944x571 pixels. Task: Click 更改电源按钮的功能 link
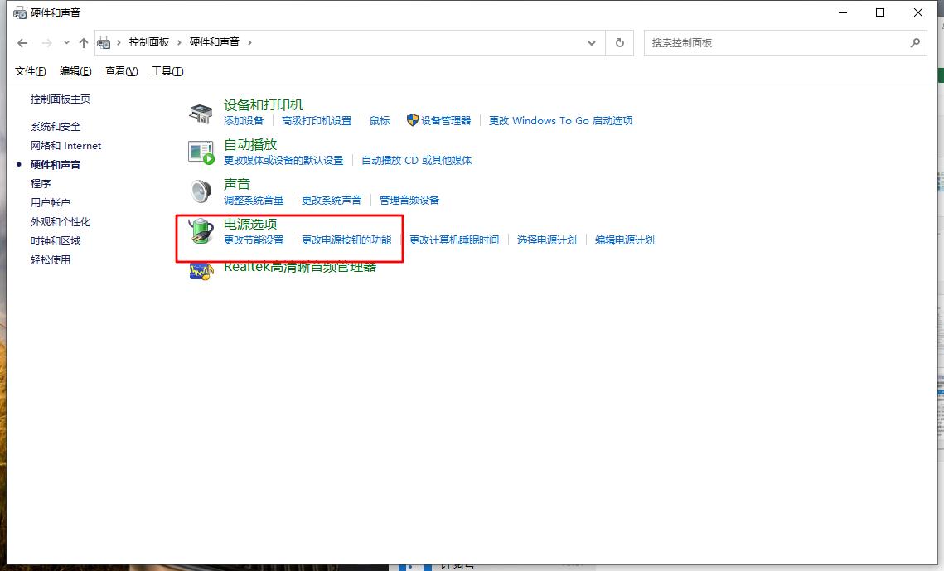[x=346, y=240]
